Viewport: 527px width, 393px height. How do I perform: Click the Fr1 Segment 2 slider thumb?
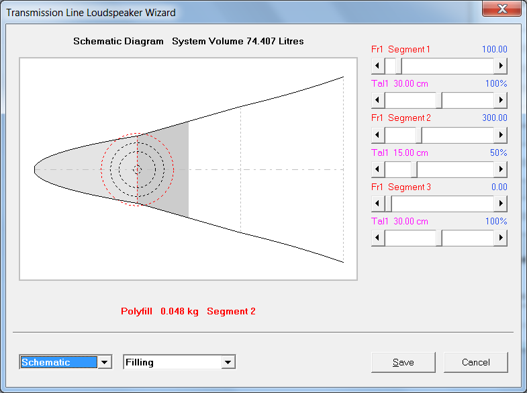point(419,134)
